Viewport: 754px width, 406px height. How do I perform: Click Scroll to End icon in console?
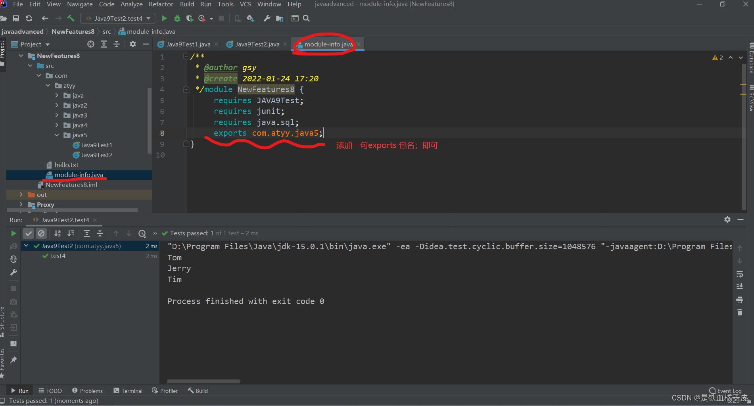[740, 287]
